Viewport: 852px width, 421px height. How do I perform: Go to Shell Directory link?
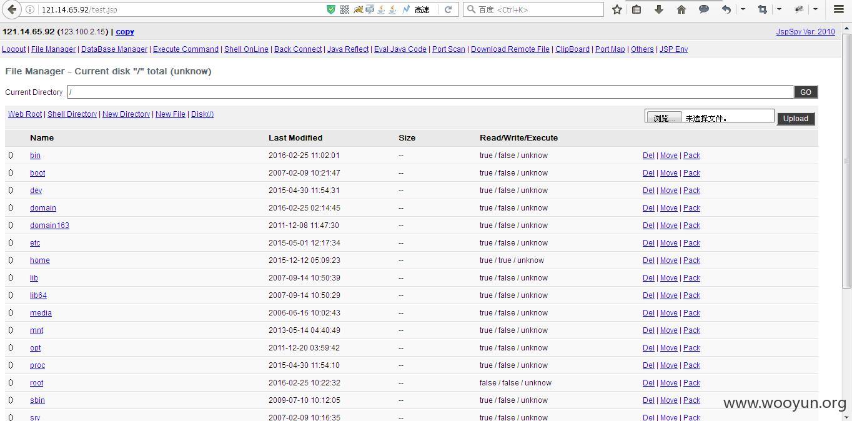72,114
